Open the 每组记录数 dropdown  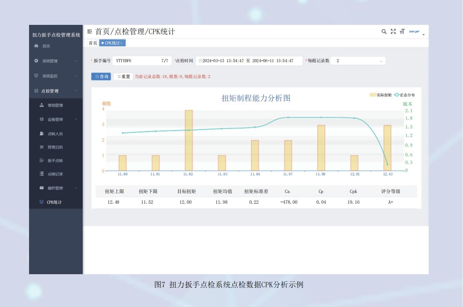click(x=358, y=61)
